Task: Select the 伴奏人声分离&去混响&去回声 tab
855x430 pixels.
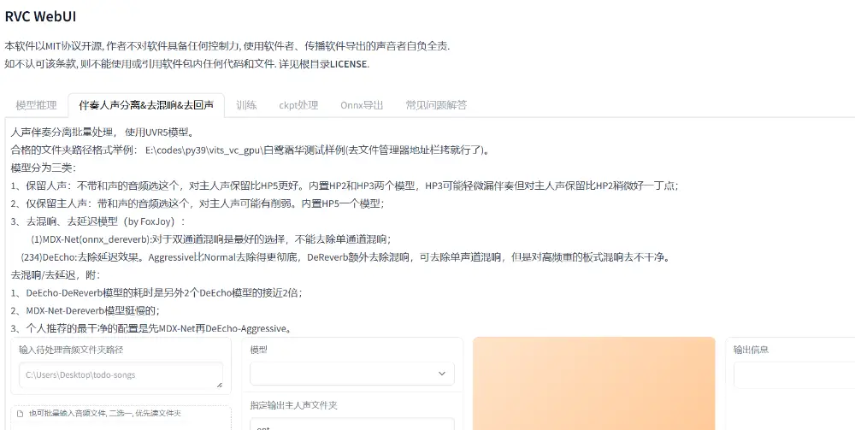Action: 146,105
